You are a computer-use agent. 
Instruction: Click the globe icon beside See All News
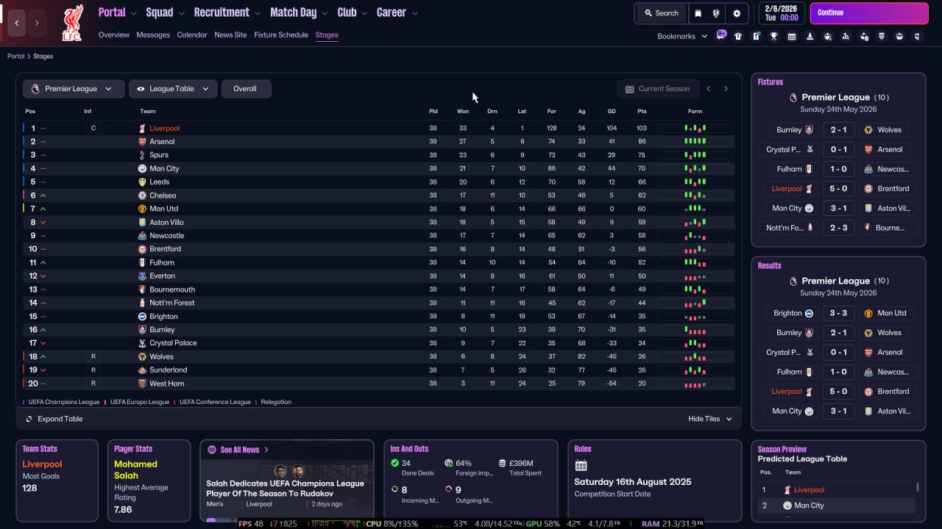212,450
